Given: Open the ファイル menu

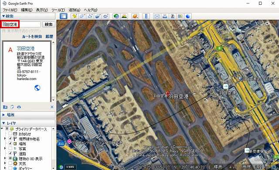Looking at the screenshot, I should (10, 10).
